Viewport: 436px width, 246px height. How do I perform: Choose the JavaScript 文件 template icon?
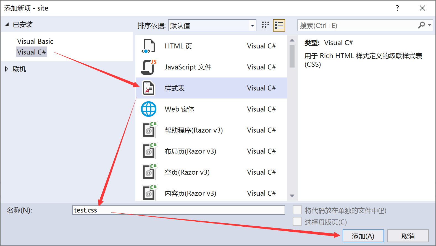149,67
